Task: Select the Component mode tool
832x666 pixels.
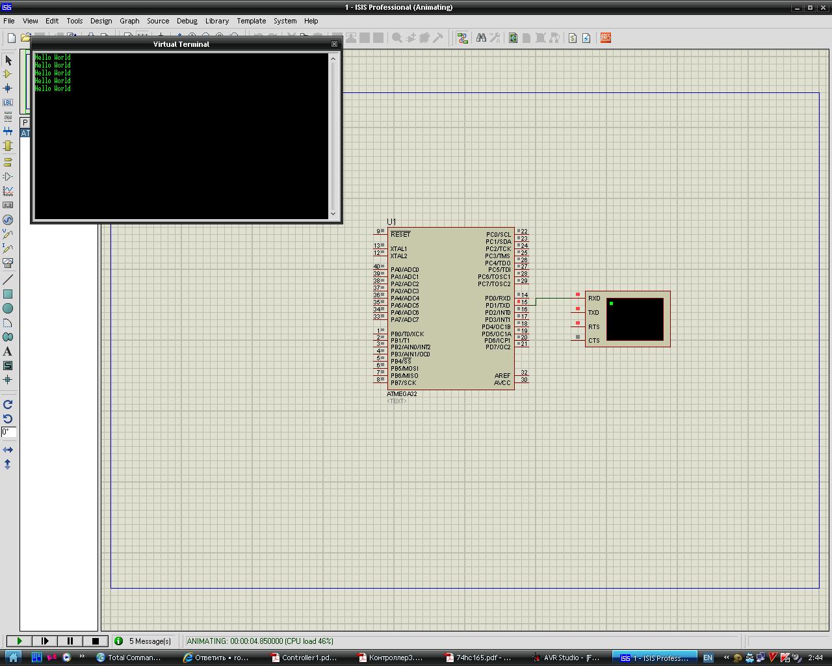Action: point(8,74)
